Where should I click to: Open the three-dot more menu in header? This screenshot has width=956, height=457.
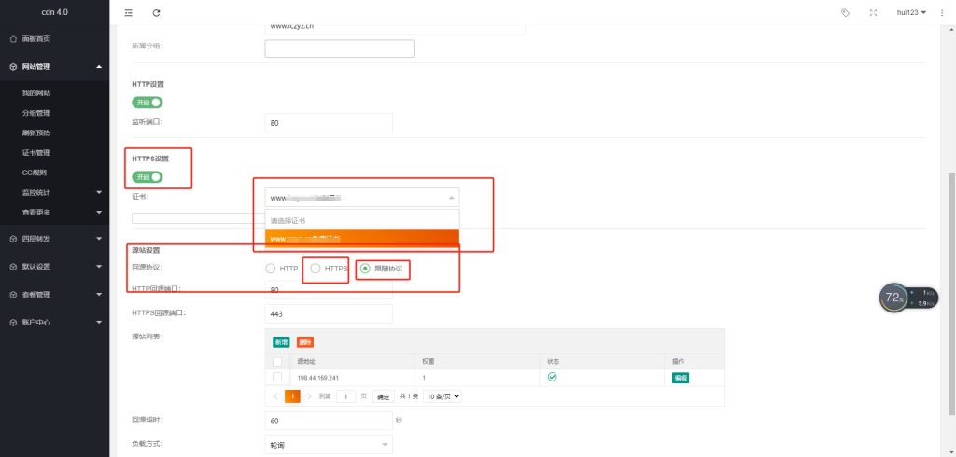click(941, 12)
